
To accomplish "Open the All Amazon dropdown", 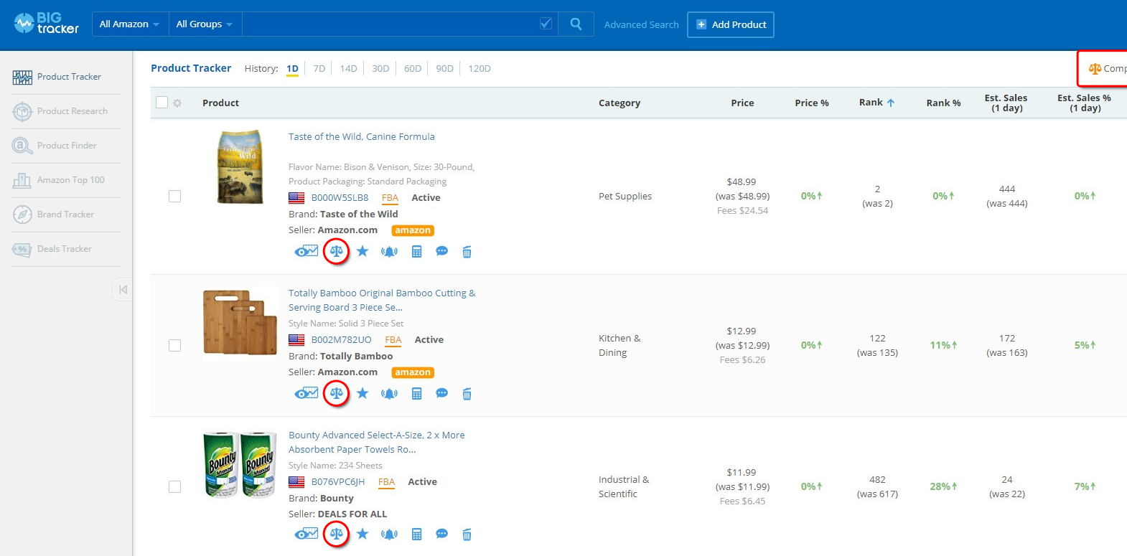I will coord(130,24).
